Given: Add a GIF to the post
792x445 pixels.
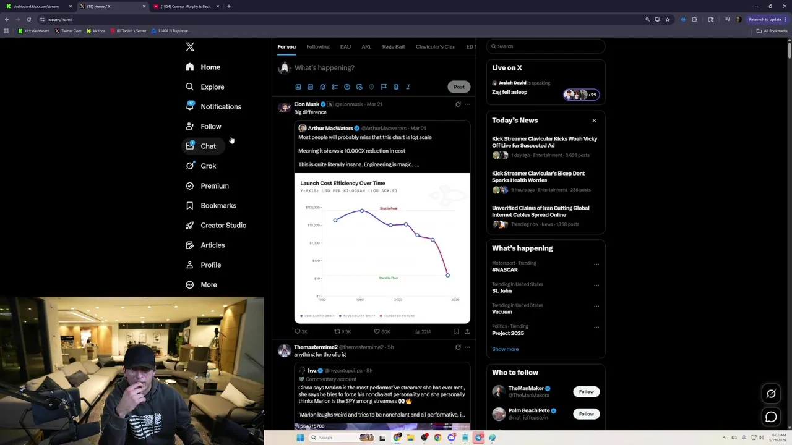Looking at the screenshot, I should point(311,87).
